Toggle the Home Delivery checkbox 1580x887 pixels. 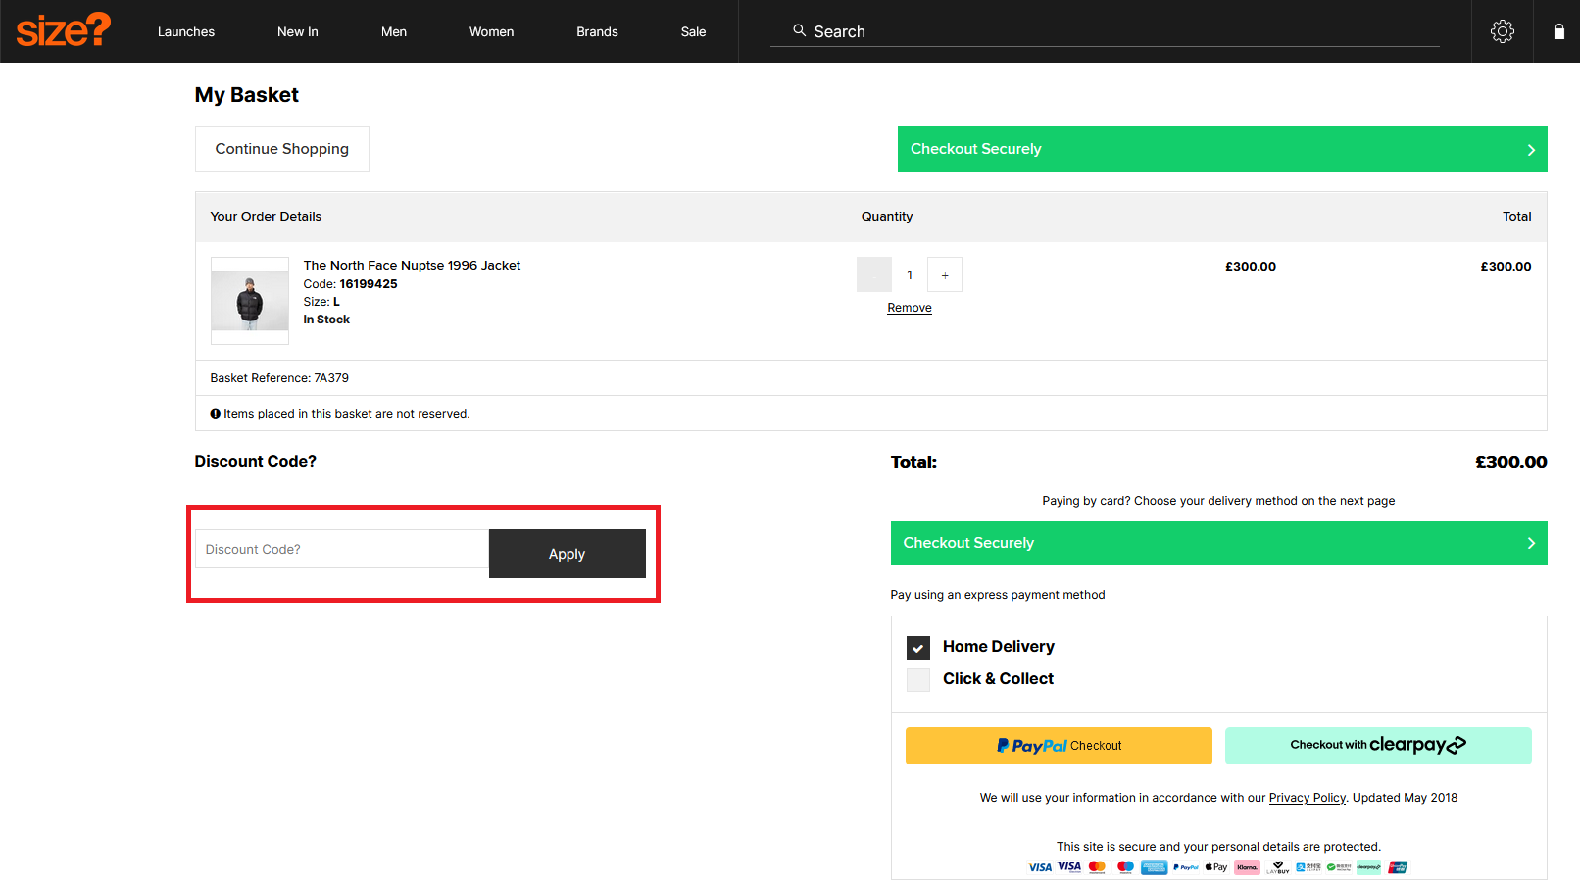tap(918, 648)
